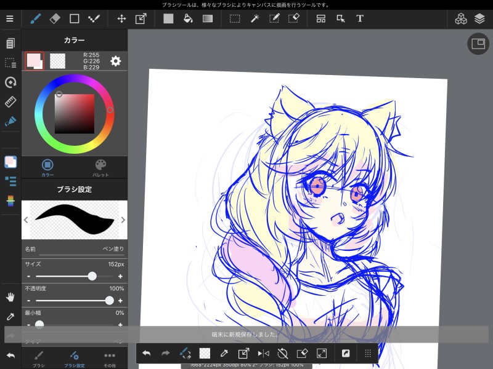Show previous brush with left chevron

[x=26, y=220]
